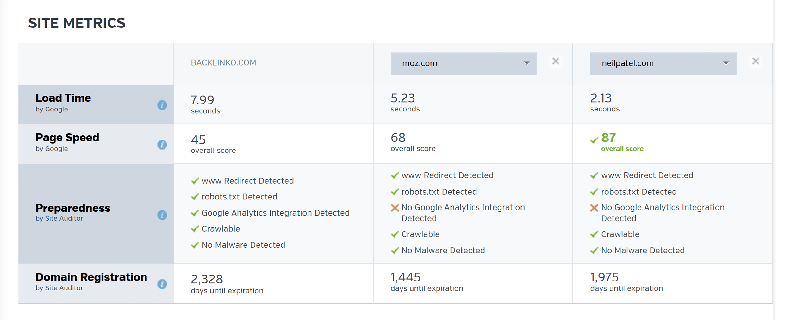Show Preparedness info tooltip icon
791x320 pixels.
pos(162,215)
